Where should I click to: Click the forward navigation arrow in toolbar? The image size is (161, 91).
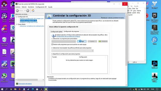[x=28, y=11]
